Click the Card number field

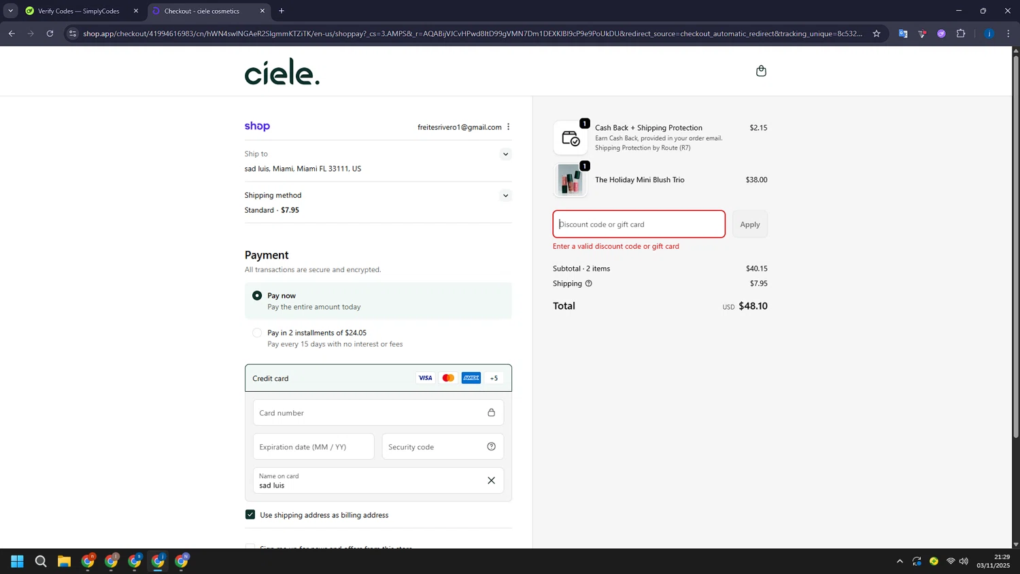pyautogui.click(x=378, y=413)
